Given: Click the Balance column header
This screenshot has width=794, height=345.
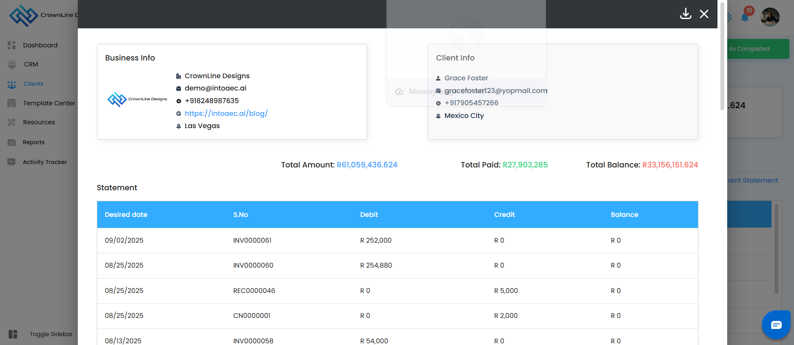Looking at the screenshot, I should click(624, 215).
